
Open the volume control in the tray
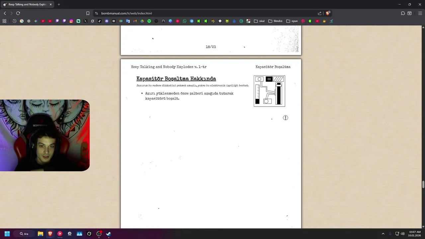point(403,234)
